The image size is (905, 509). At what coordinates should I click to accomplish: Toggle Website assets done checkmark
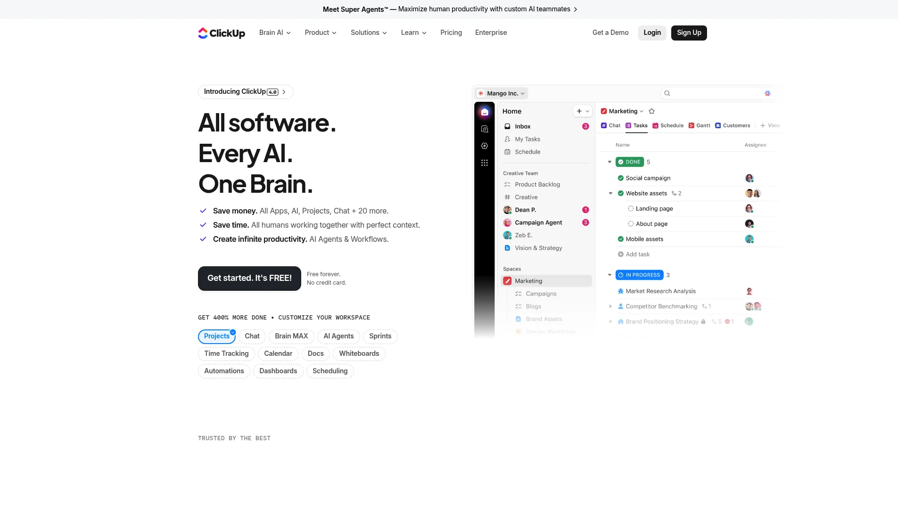click(621, 193)
